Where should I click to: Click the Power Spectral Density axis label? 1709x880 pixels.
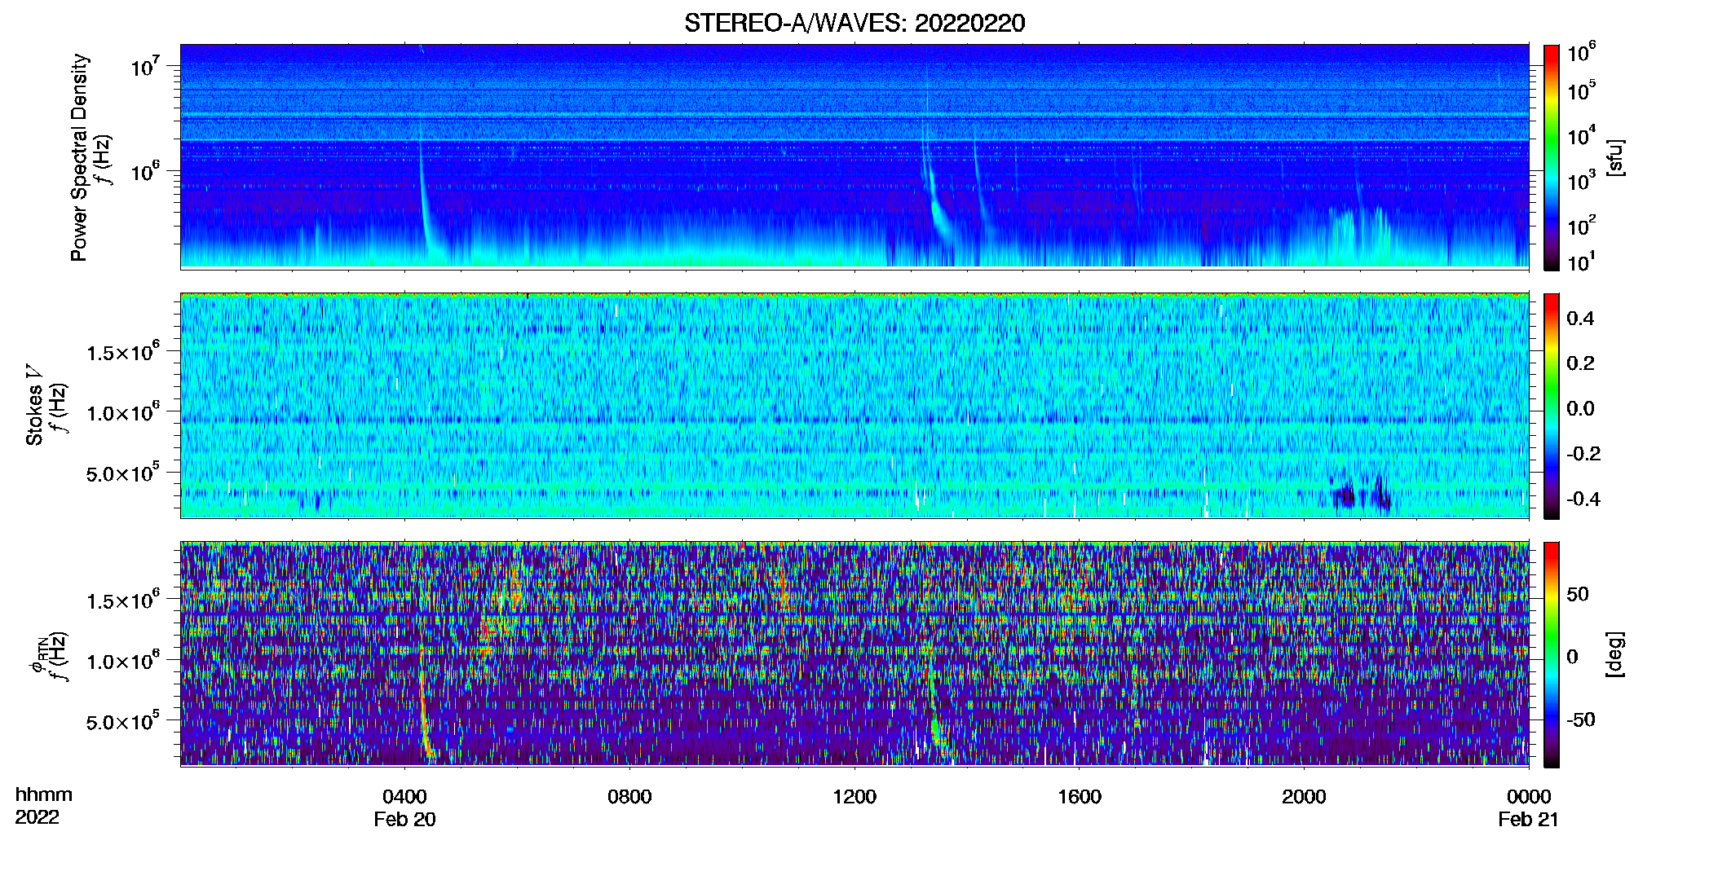(78, 157)
